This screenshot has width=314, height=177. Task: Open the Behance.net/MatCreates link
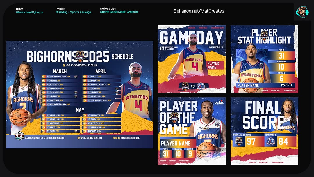pos(199,11)
